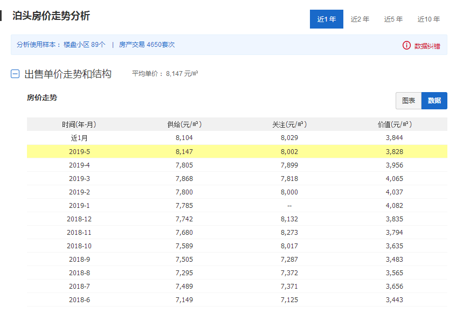Click the attention value 8,132
This screenshot has height=314, width=456.
pos(289,219)
